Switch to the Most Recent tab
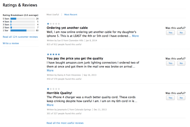 [x=71, y=15]
